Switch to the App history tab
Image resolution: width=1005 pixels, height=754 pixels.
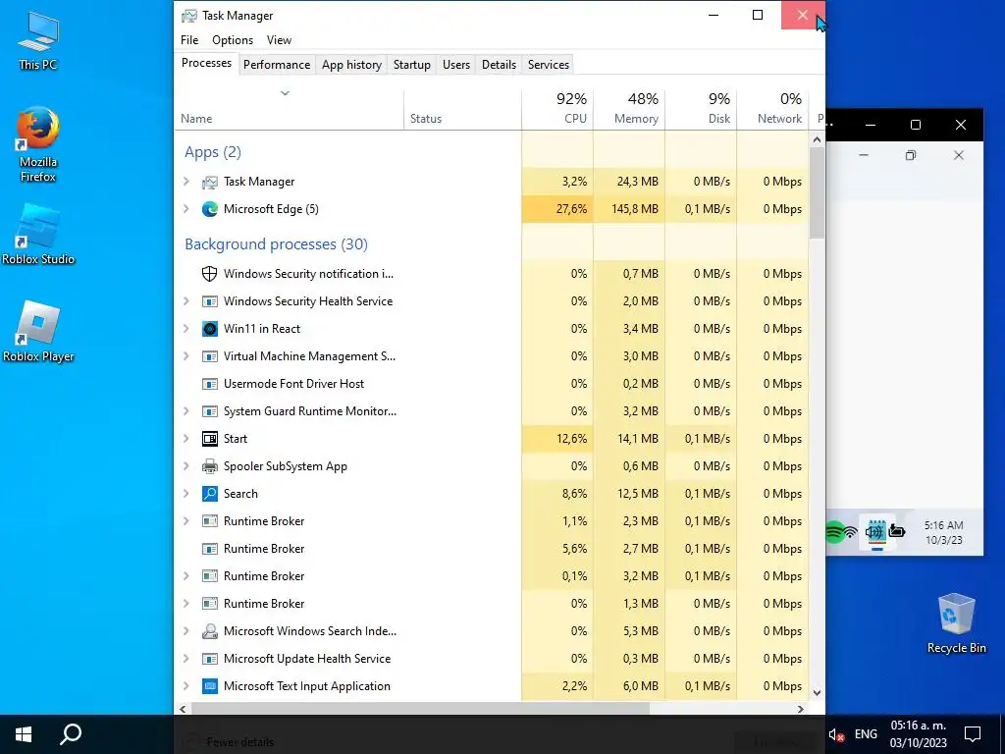[x=351, y=65]
